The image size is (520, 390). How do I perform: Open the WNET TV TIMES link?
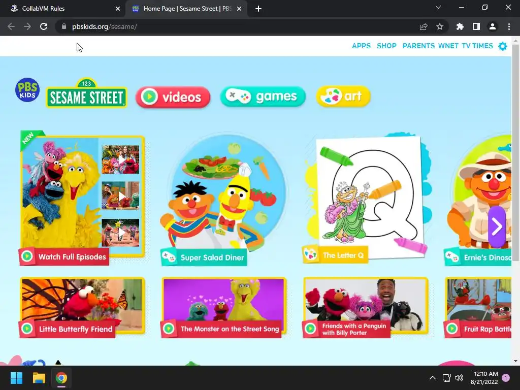pos(465,46)
